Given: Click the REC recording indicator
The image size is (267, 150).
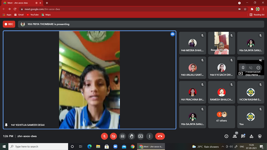Looking at the screenshot, I should (9, 24).
